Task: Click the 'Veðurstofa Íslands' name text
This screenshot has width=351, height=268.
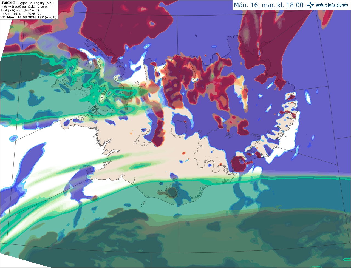Action: (332, 5)
